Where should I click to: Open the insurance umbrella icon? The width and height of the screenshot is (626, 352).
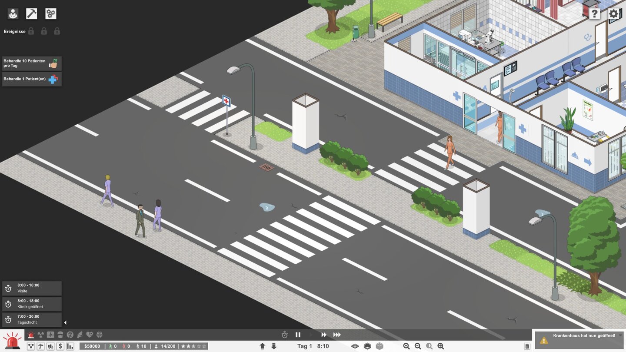click(41, 346)
